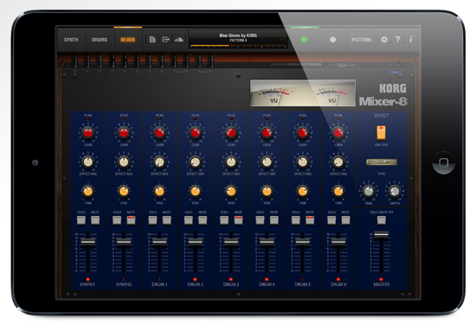Click the DRUM 4 EFFECT MIX knob
Viewport: 476px width, 324px height.
click(267, 162)
